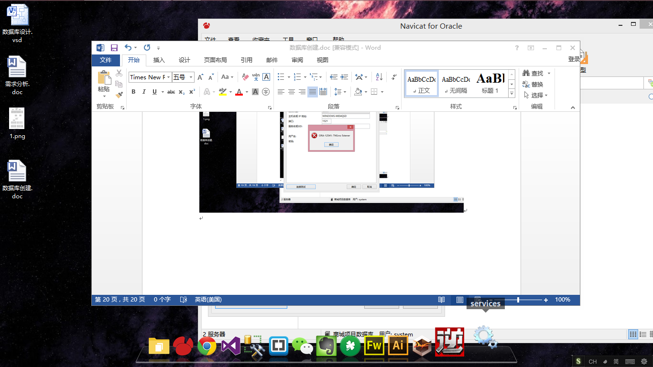
Task: Switch to Read Mode view in status bar
Action: [441, 300]
